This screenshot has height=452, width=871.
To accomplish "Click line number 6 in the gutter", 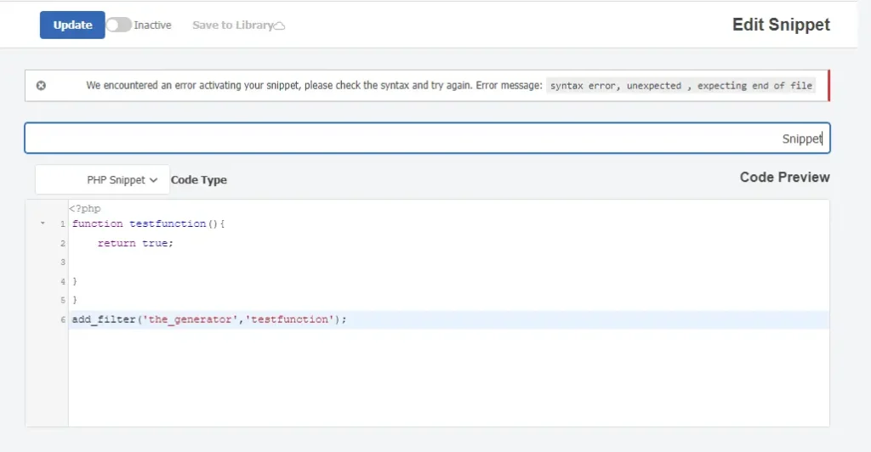I will [x=63, y=319].
